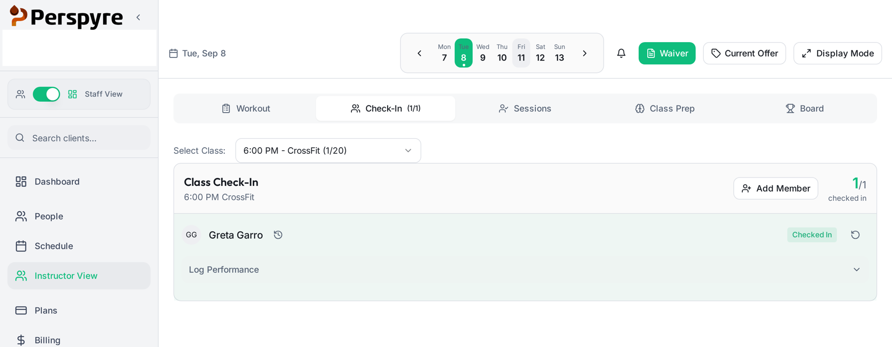This screenshot has height=347, width=892.
Task: Undo Greta Garro's check-in with the reset icon
Action: [x=855, y=235]
